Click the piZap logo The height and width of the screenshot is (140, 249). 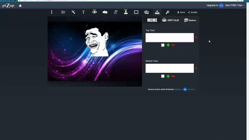[9, 6]
